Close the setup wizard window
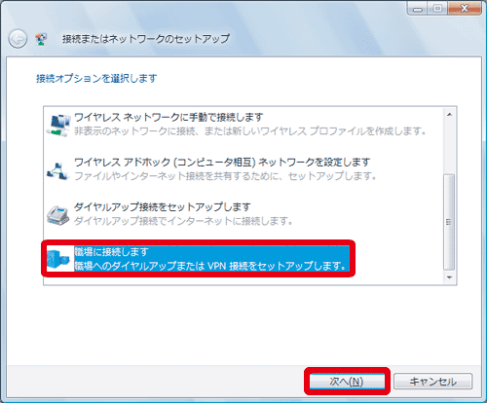 (465, 9)
